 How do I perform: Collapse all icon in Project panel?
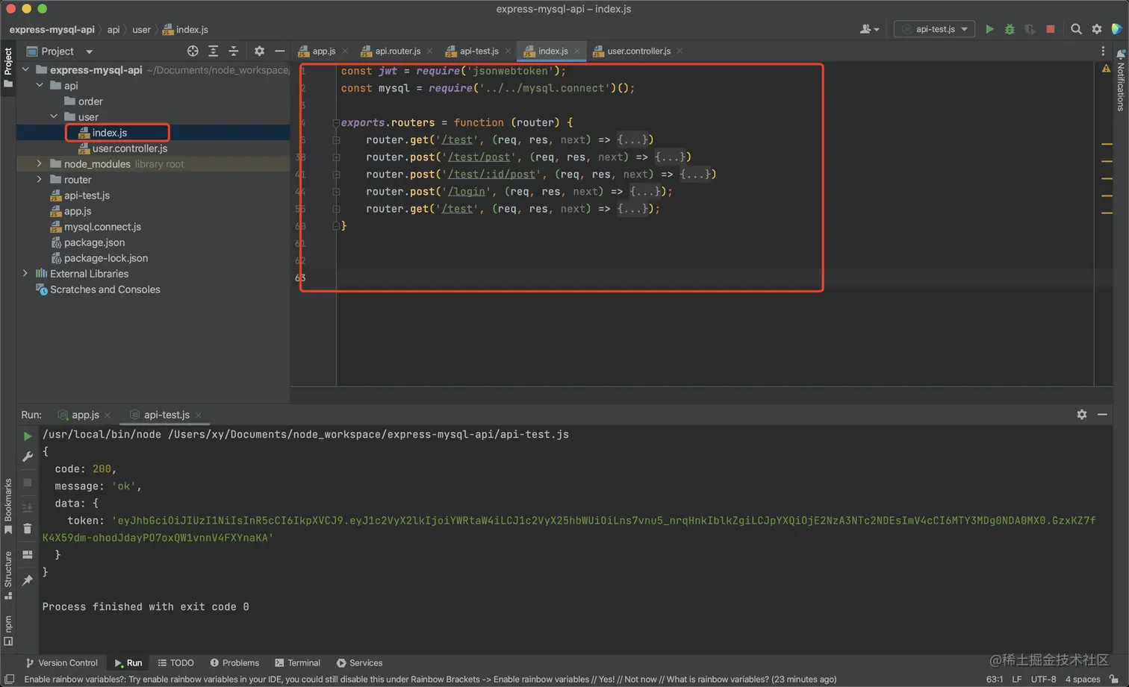coord(234,51)
